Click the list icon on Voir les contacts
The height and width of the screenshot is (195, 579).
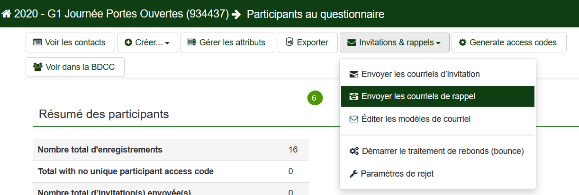pyautogui.click(x=37, y=42)
